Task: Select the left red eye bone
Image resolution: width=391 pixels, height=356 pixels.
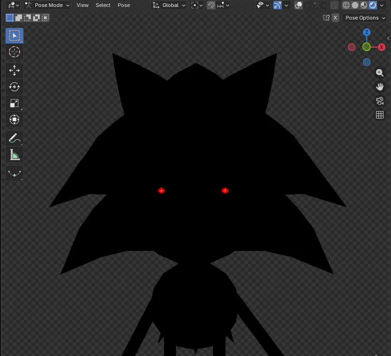Action: point(161,190)
